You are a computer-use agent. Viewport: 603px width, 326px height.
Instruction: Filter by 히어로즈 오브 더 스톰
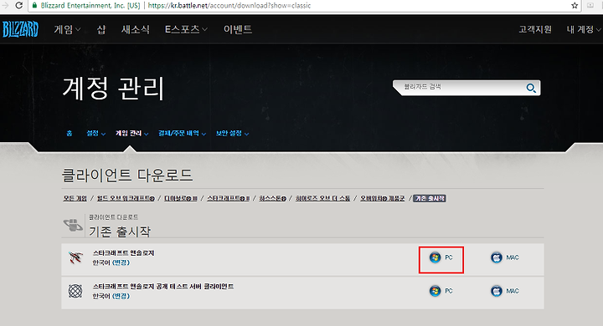tap(322, 198)
